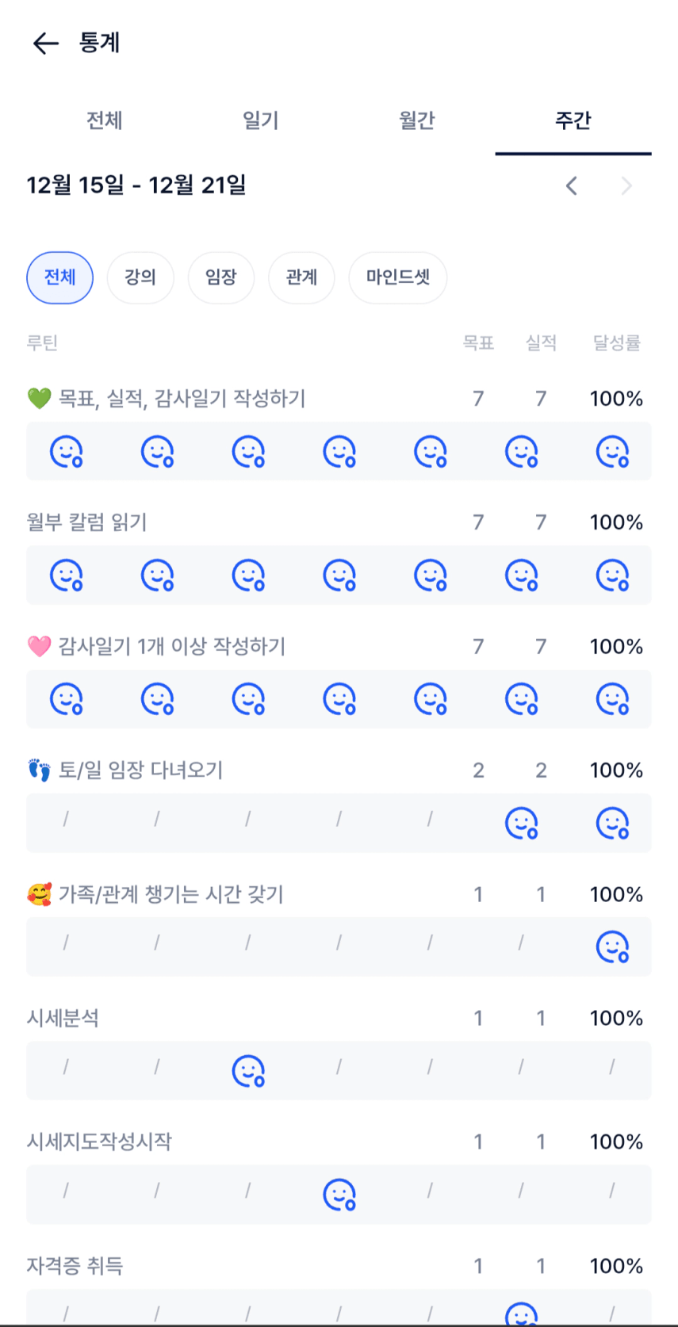Click the smiley icon under 시세지도작성시작
The width and height of the screenshot is (678, 1327).
coord(339,1195)
